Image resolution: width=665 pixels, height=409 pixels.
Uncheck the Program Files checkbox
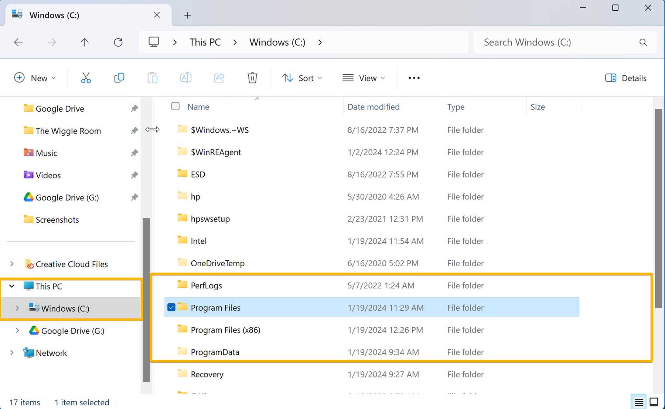(x=171, y=307)
